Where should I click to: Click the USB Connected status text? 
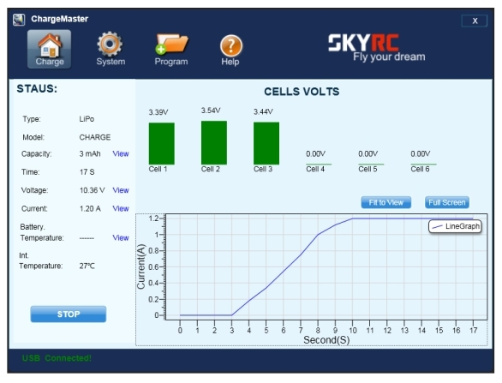(57, 358)
